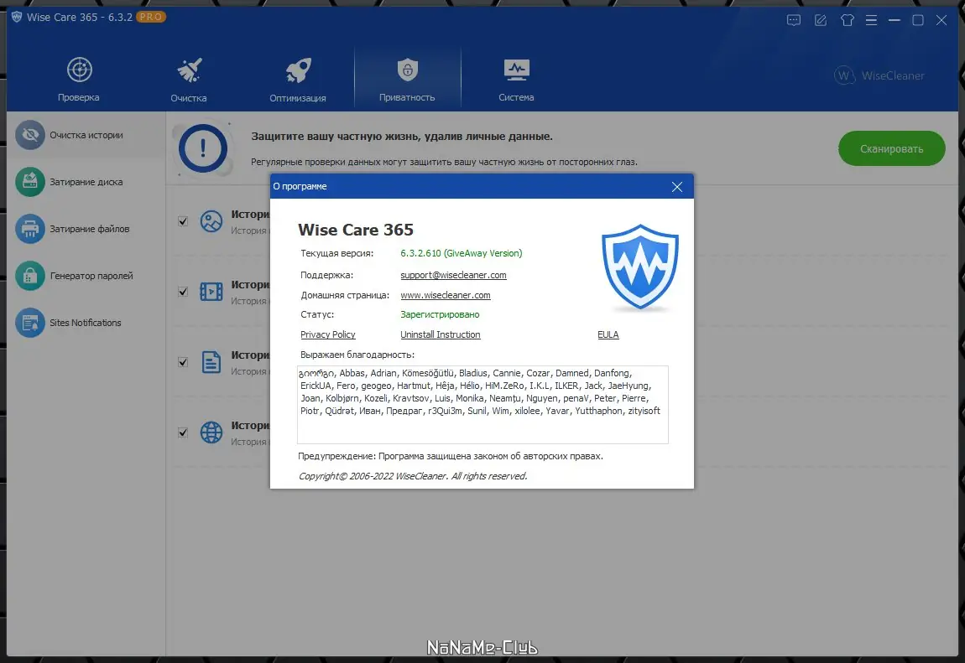965x663 pixels.
Task: Open the Система monitor icon
Action: pos(516,70)
